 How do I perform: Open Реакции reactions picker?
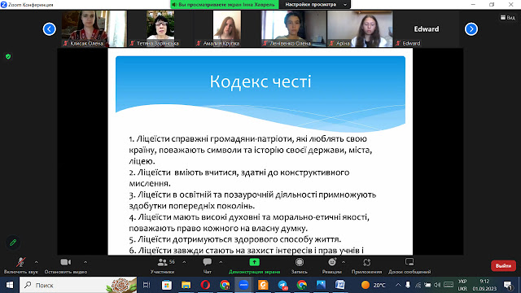tap(332, 265)
